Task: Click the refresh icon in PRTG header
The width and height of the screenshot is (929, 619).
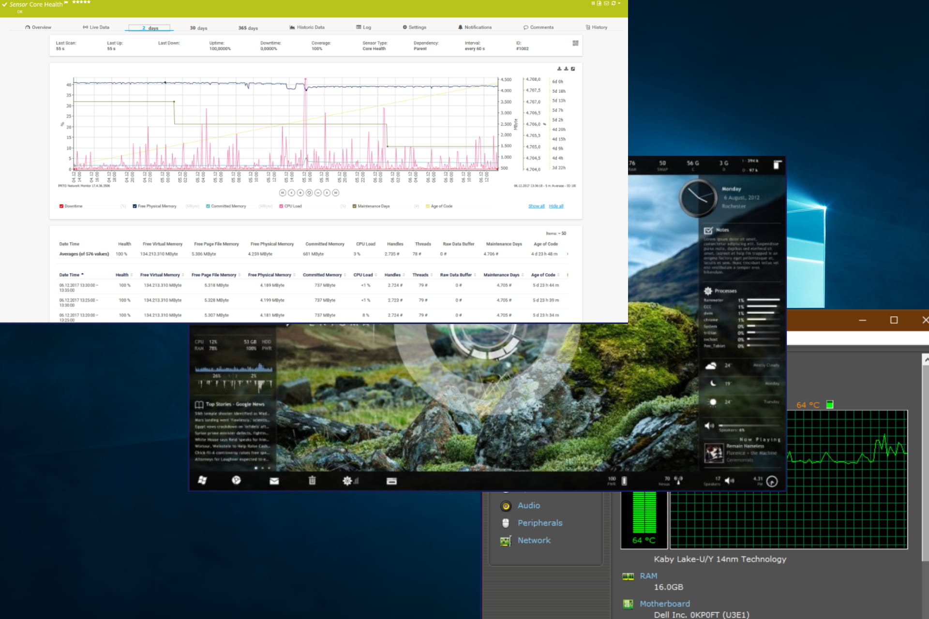Action: (614, 3)
